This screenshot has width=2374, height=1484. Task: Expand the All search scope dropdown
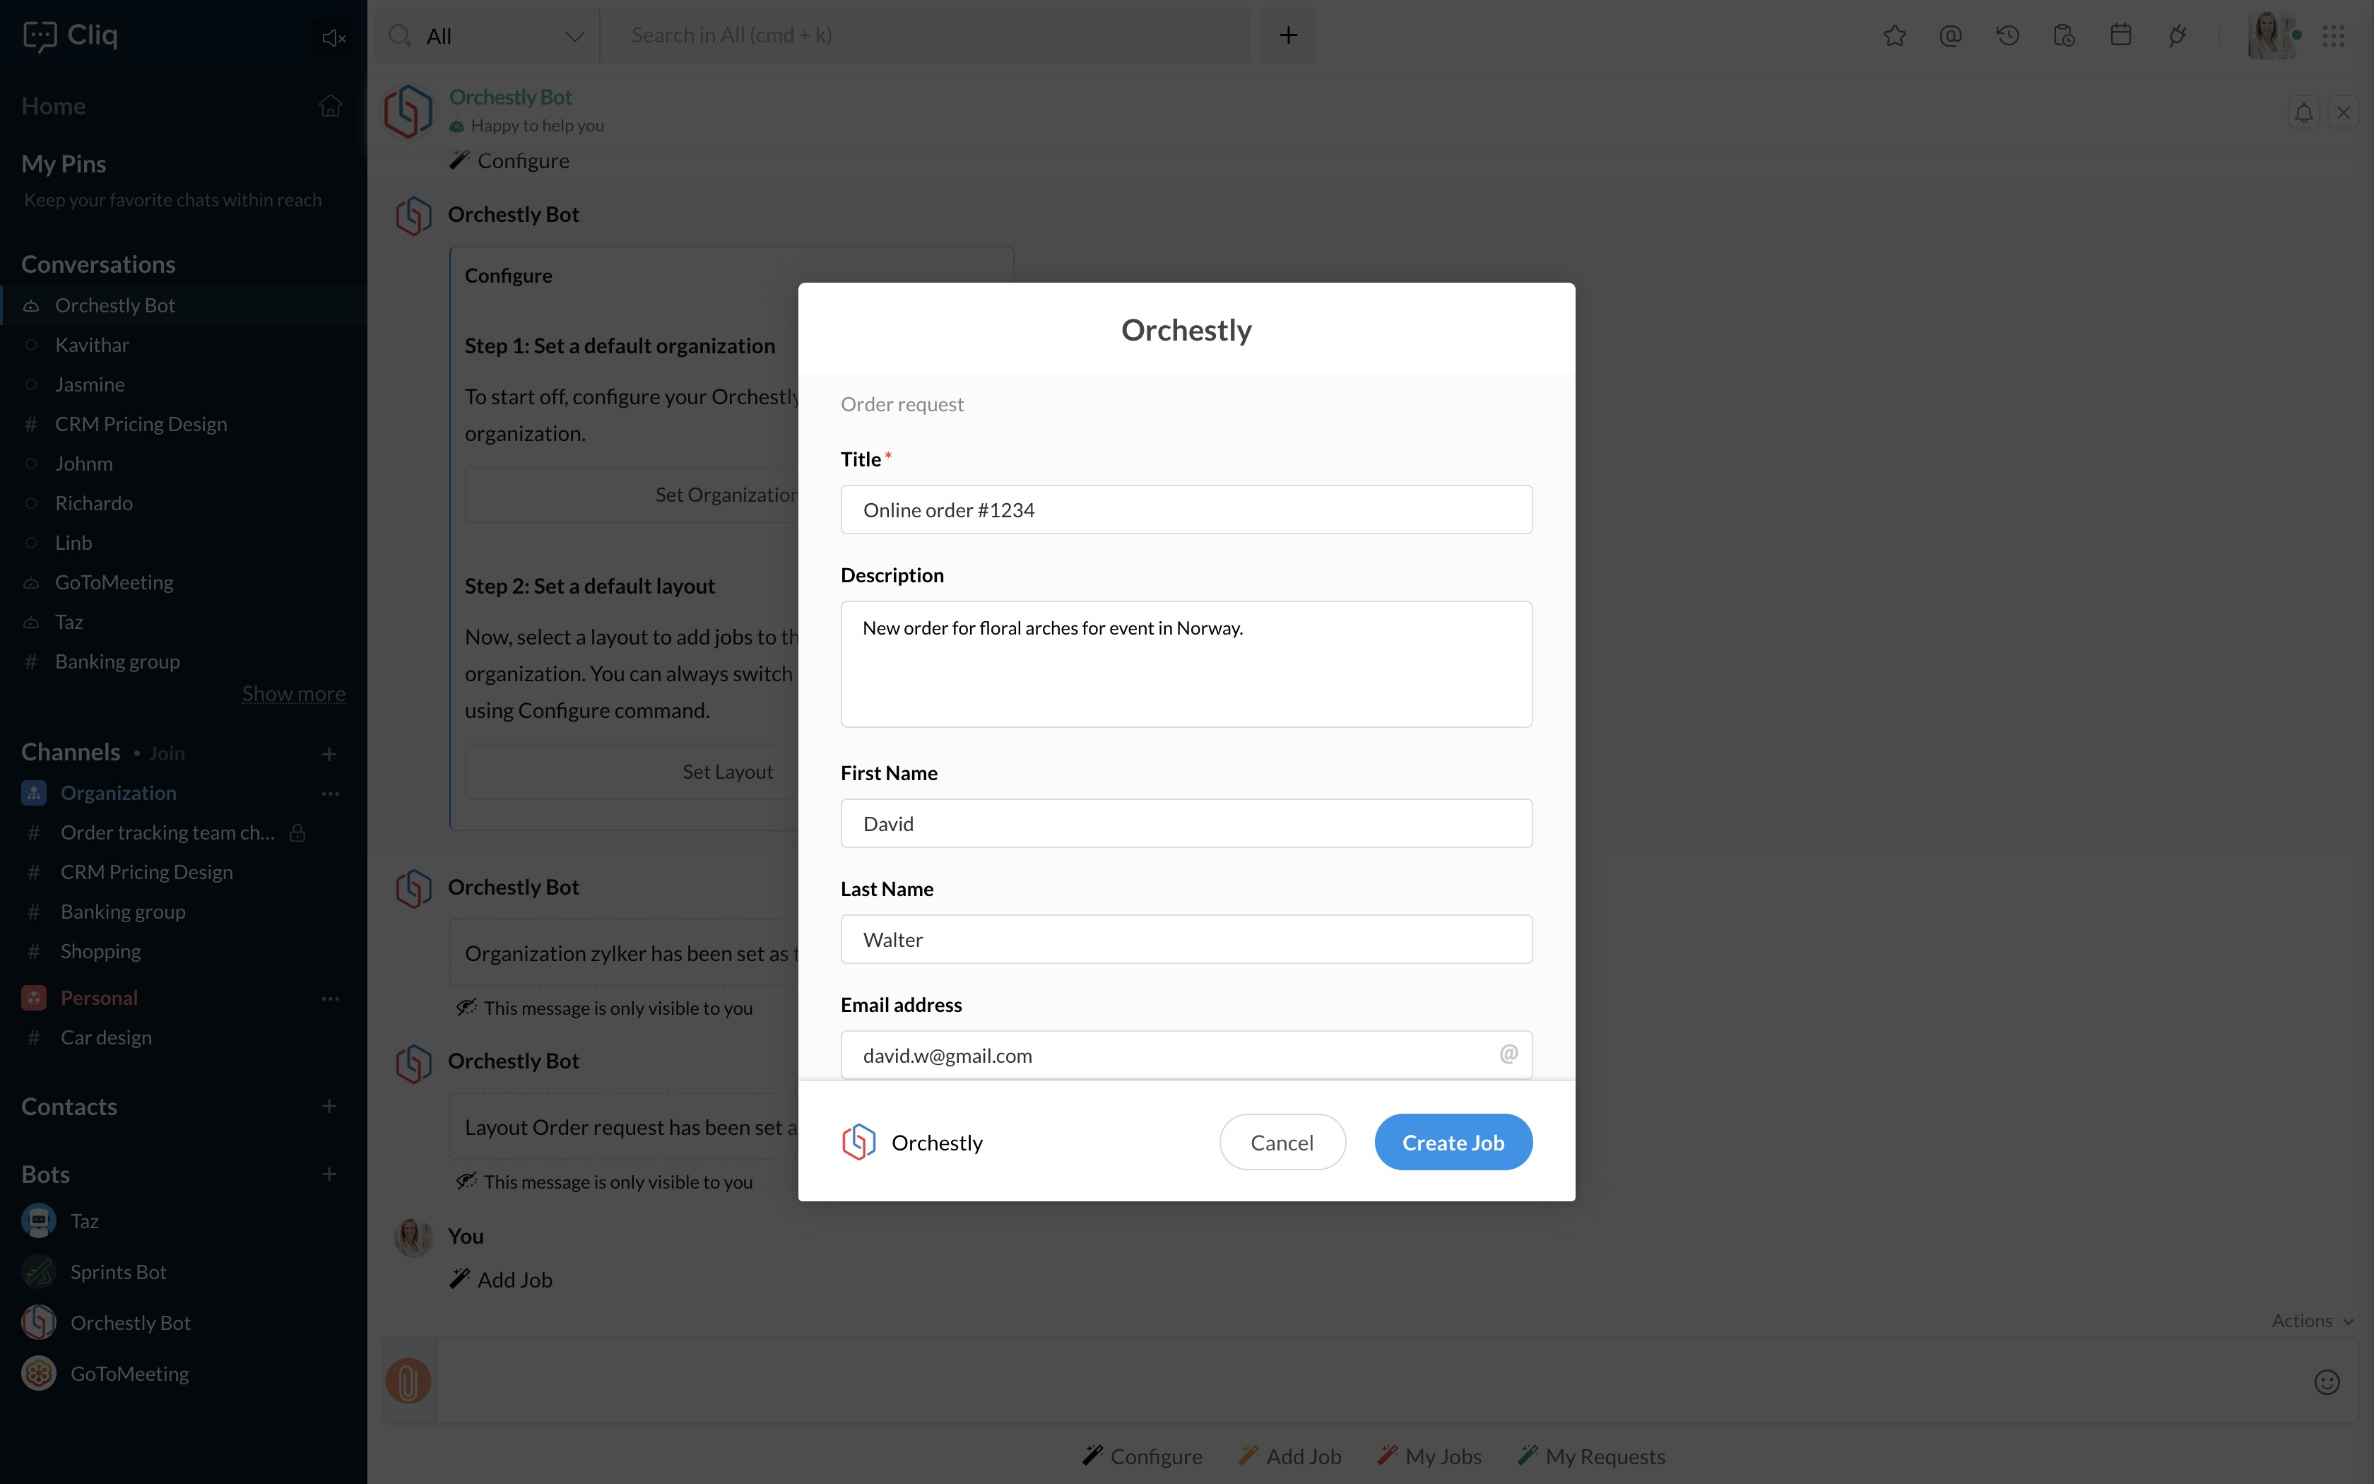point(574,36)
